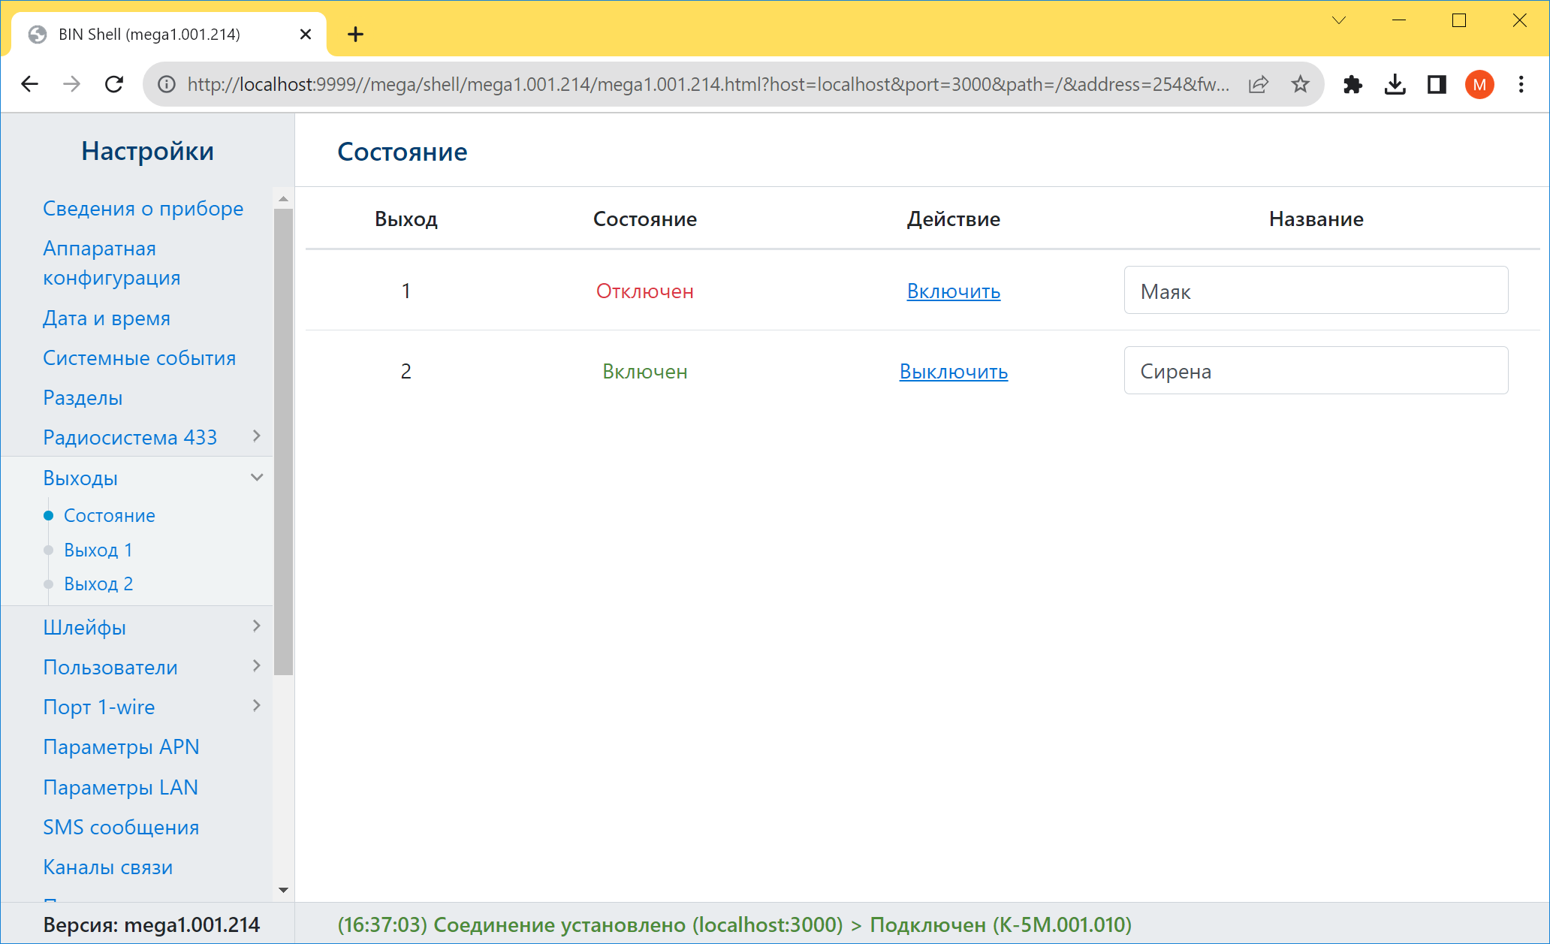The height and width of the screenshot is (944, 1550).
Task: Bookmark this page with the star icon
Action: coord(1300,84)
